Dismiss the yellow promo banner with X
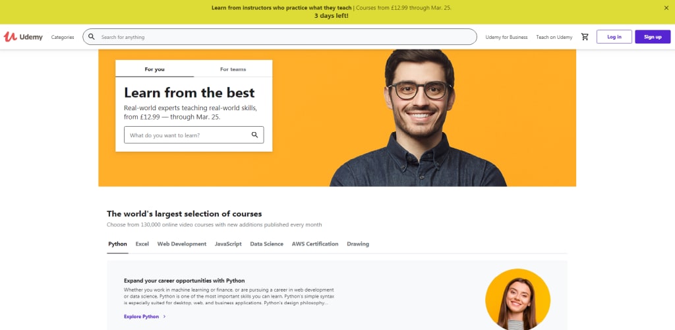This screenshot has width=675, height=330. [x=666, y=8]
